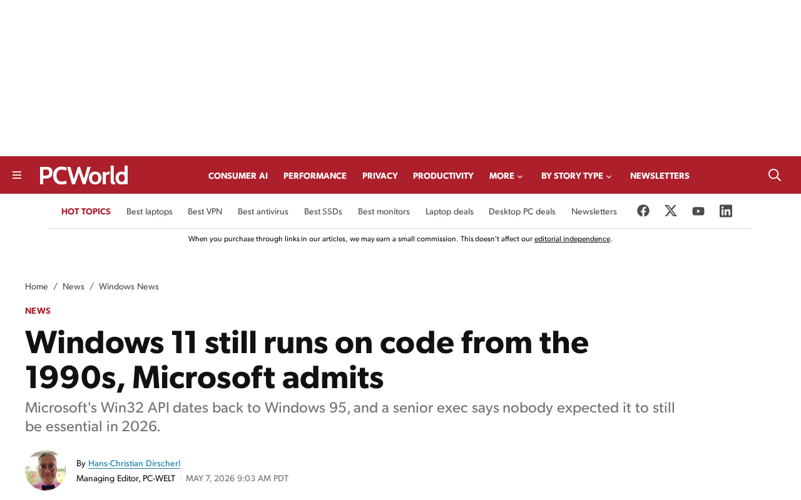Open the Best VPN hot topic

coord(205,212)
